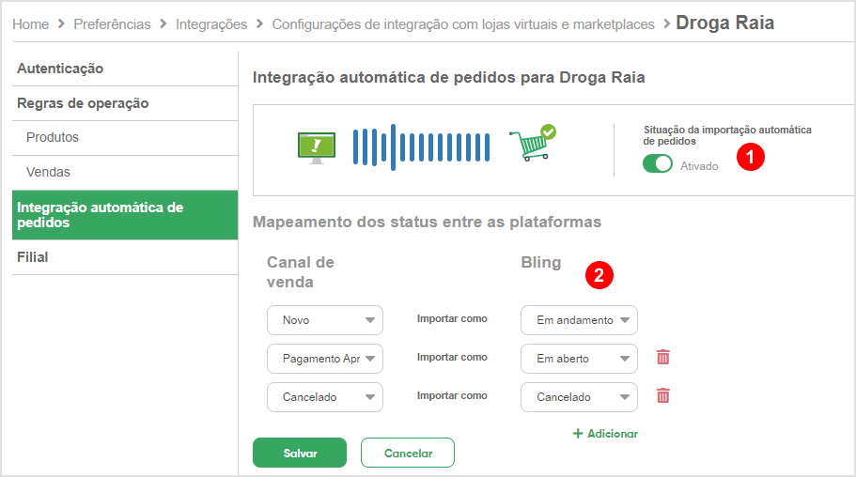Image resolution: width=856 pixels, height=477 pixels.
Task: Click the Bling column header
Action: 541,263
